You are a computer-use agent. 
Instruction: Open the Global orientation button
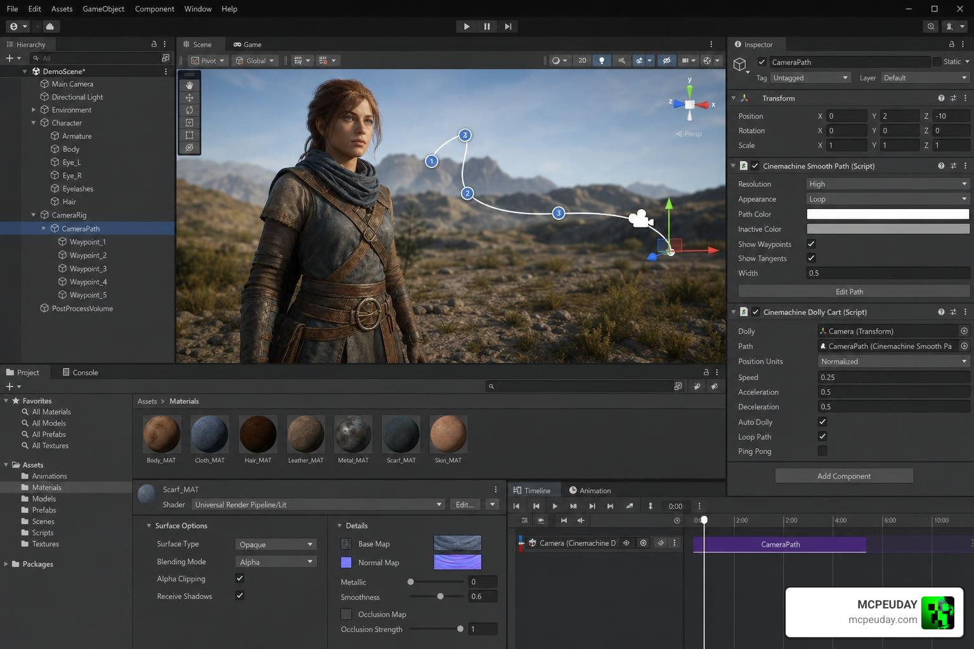(255, 61)
